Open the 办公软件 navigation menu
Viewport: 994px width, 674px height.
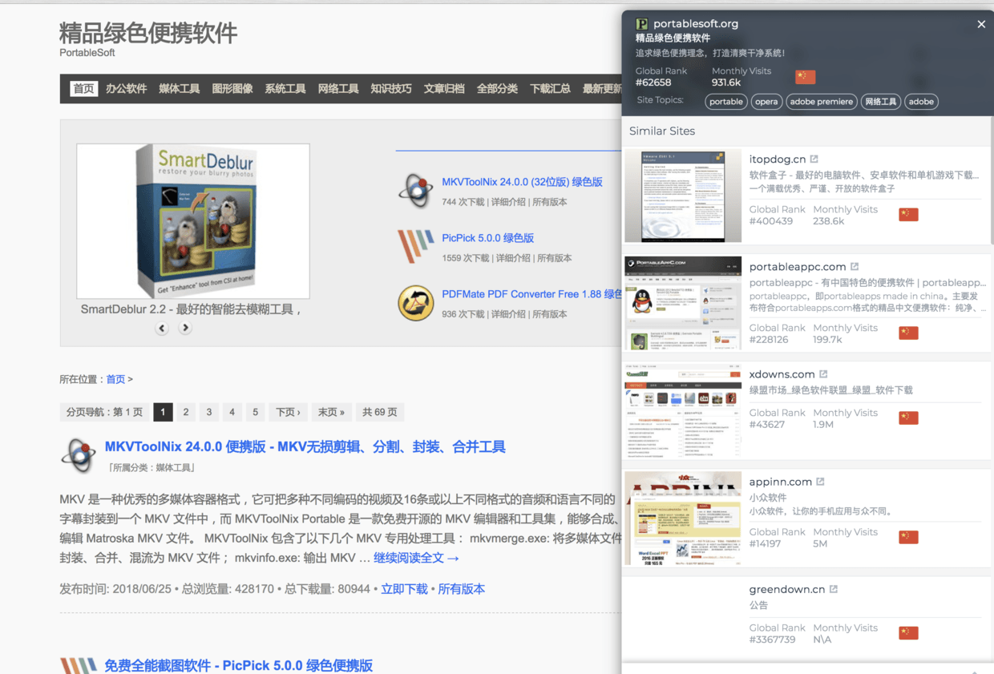click(127, 89)
